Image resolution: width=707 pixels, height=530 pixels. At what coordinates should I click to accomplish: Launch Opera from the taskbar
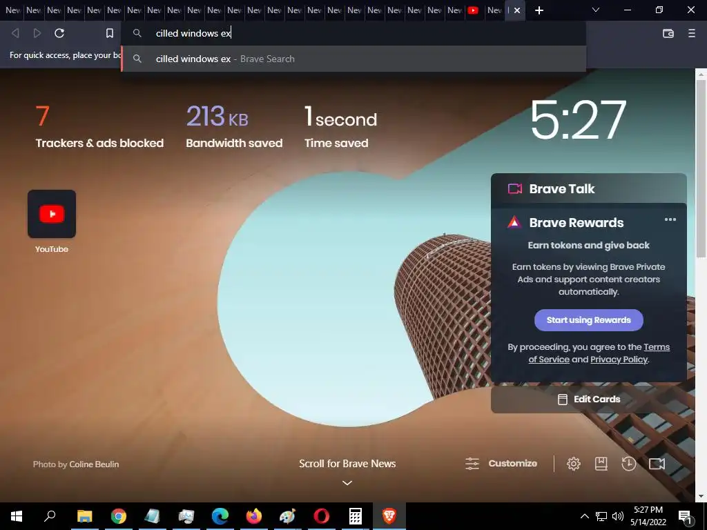click(322, 516)
